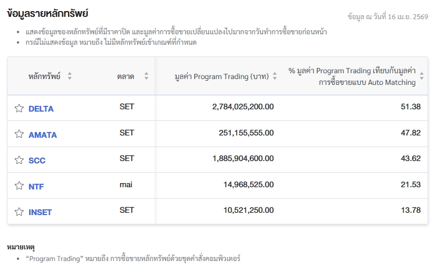The width and height of the screenshot is (438, 268).
Task: Add SCC to favorites with star
Action: [x=19, y=160]
